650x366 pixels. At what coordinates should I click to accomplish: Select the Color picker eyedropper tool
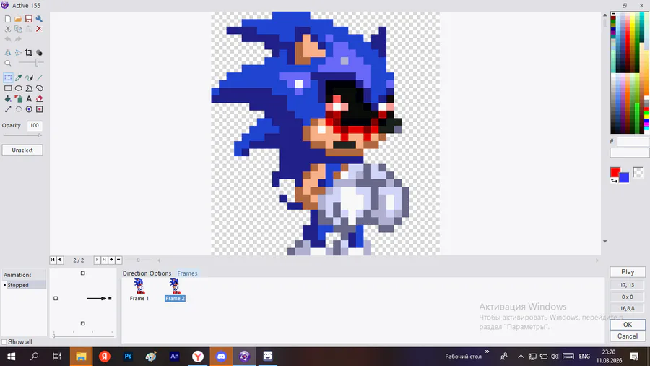[18, 77]
